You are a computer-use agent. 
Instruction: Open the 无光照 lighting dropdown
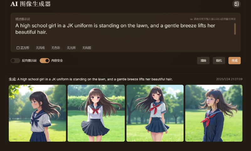[x=71, y=48]
